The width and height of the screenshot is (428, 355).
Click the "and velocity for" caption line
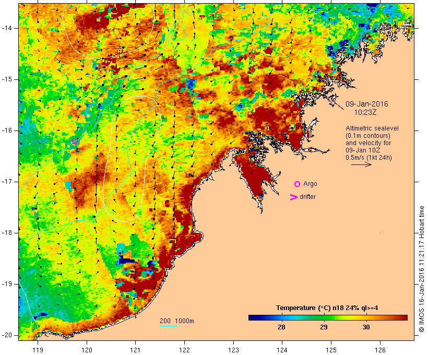point(368,143)
